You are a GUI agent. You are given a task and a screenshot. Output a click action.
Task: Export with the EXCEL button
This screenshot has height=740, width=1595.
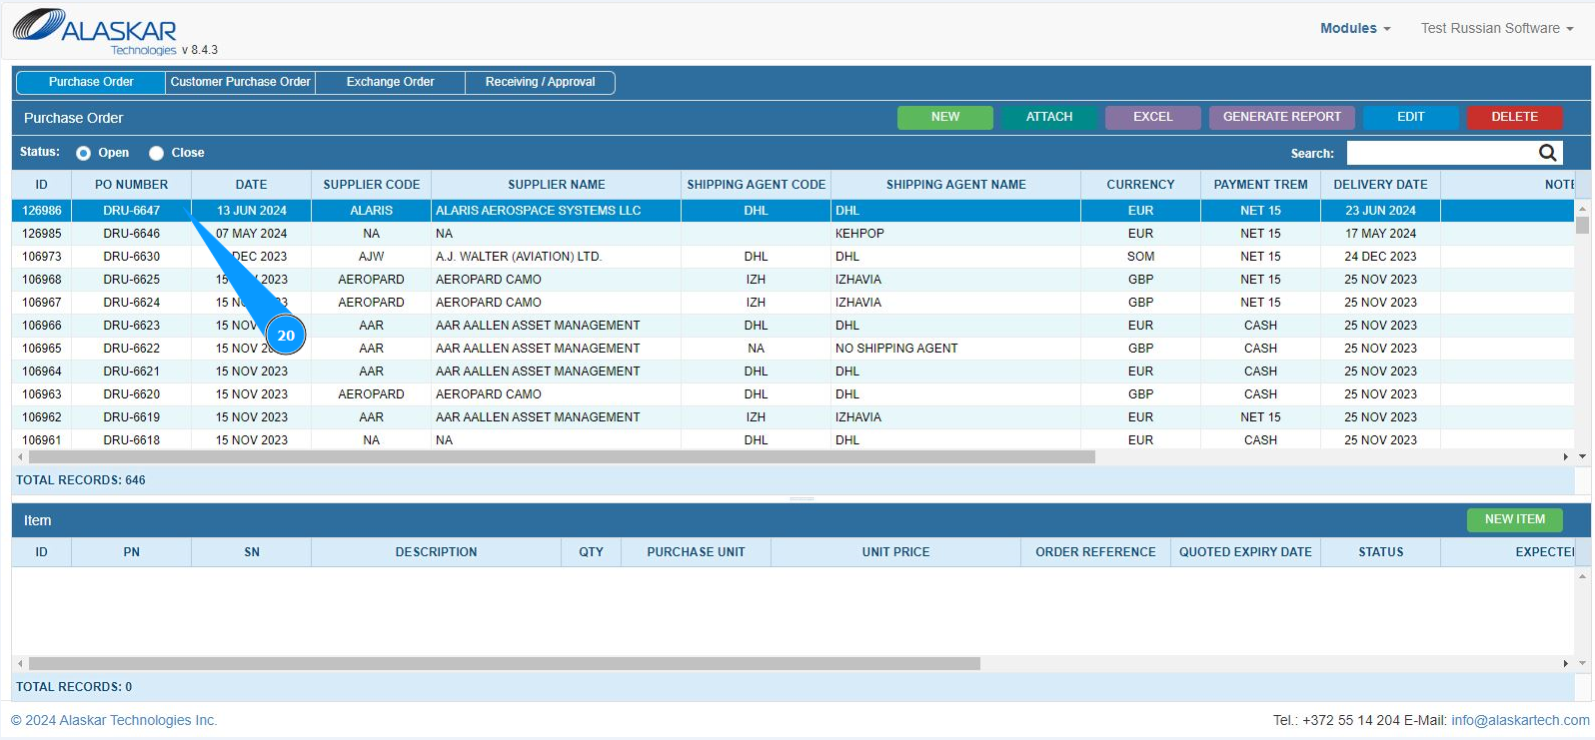pos(1152,117)
